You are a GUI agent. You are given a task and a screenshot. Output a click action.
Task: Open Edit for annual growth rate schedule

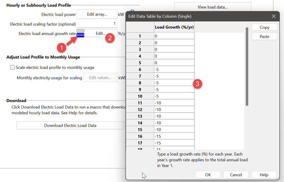101,33
